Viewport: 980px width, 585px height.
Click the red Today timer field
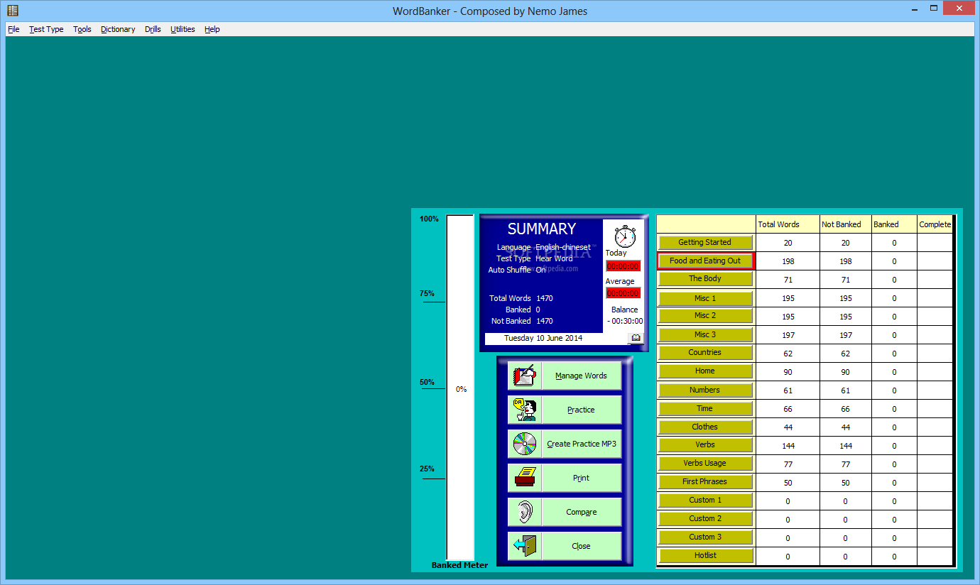click(623, 266)
